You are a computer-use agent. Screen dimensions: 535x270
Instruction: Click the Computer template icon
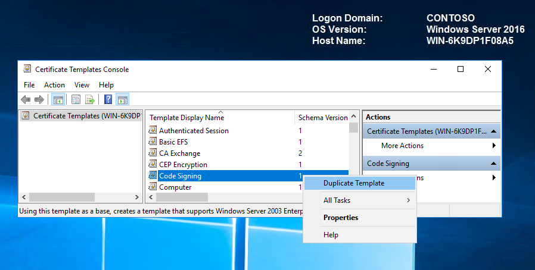153,187
